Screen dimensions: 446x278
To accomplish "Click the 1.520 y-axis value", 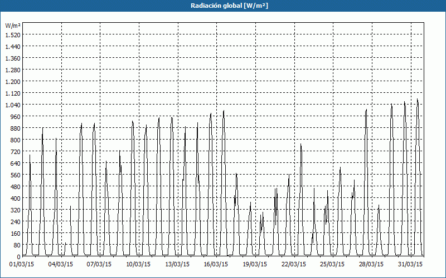I will point(13,35).
